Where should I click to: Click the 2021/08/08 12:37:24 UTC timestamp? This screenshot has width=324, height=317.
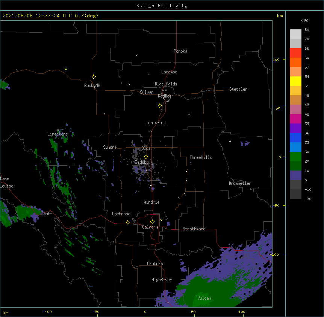[37, 16]
